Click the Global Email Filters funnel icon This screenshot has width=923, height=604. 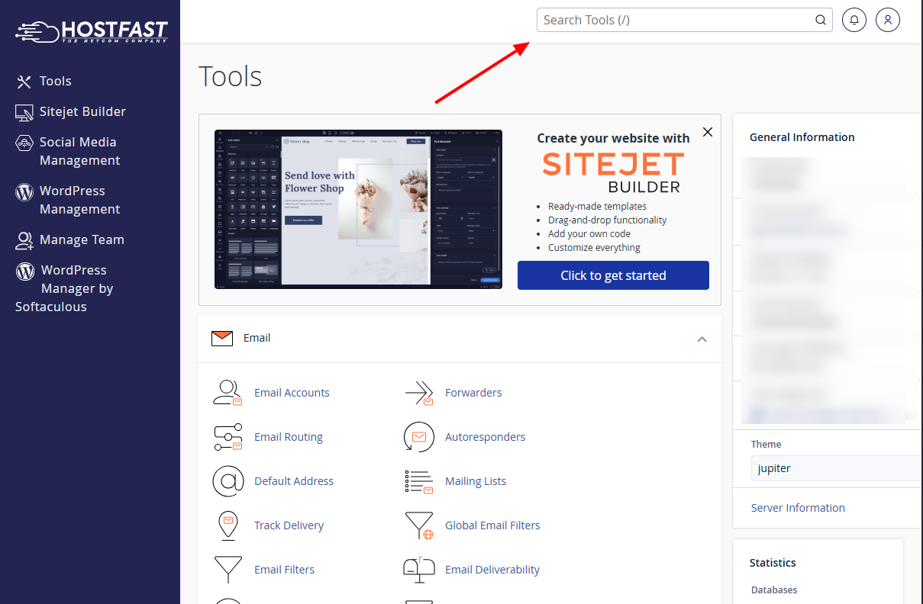coord(419,525)
